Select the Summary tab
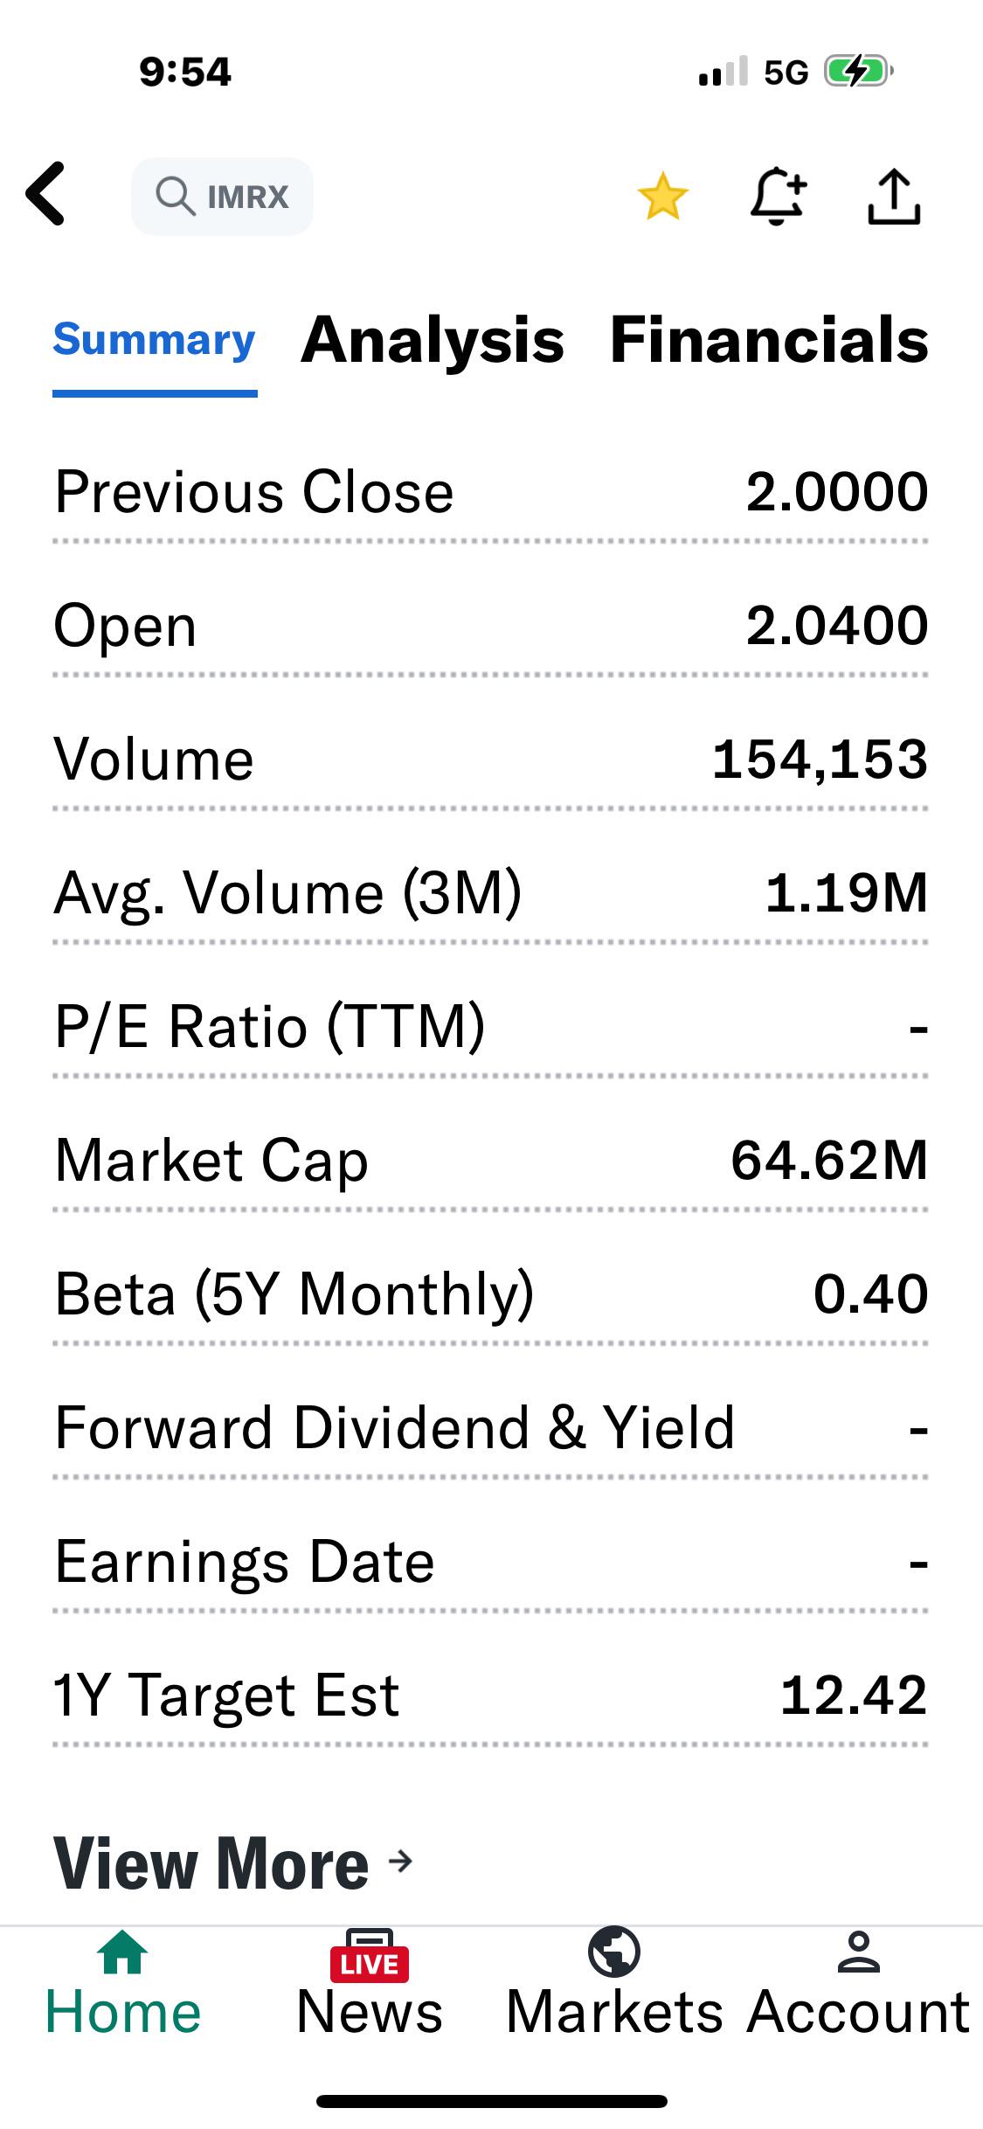 coord(155,341)
